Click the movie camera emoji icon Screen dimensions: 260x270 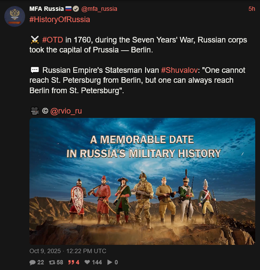[34, 111]
